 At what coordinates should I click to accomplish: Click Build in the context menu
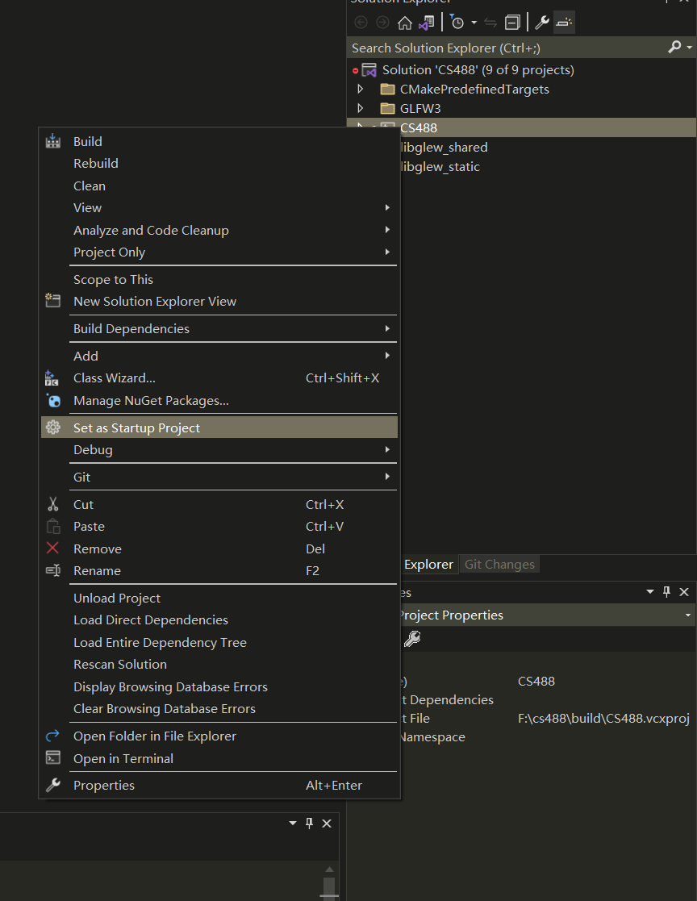219,141
